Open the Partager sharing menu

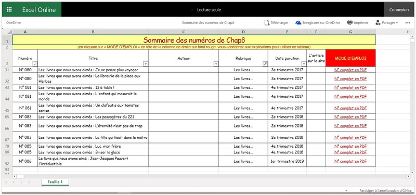point(386,23)
